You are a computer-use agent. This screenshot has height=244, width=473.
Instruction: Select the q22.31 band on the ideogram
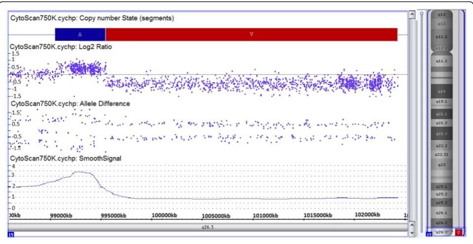(441, 155)
